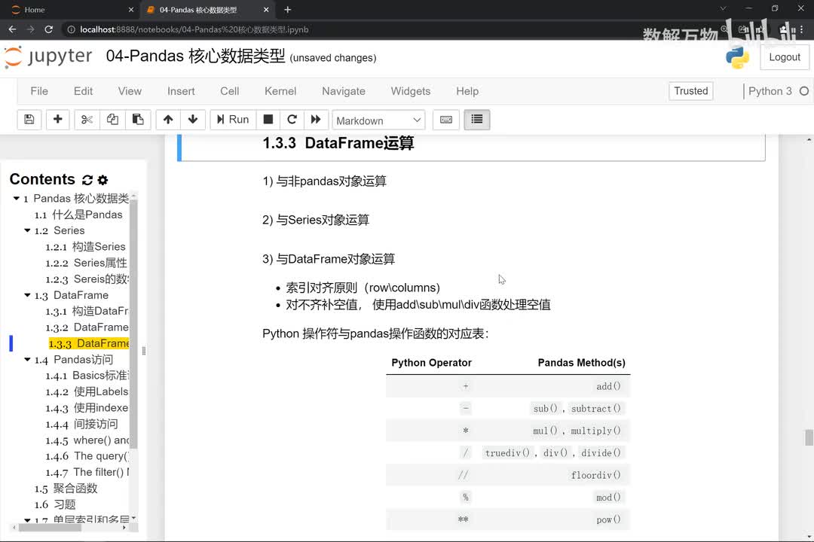Viewport: 814px width, 542px height.
Task: Select highlighted 1.3.3 DataFrame contents entry
Action: pyautogui.click(x=89, y=343)
